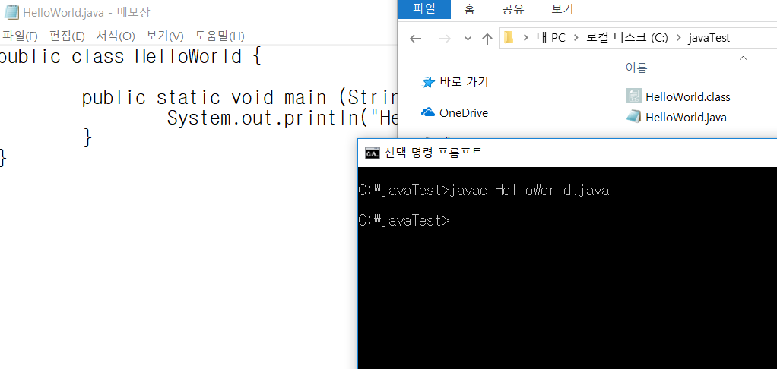Switch to the 공유 ribbon tab
Screen dimensions: 777x369
513,9
